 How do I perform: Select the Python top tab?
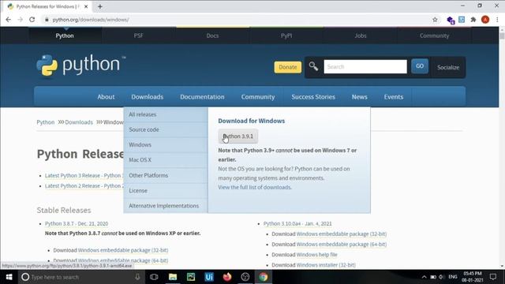65,35
